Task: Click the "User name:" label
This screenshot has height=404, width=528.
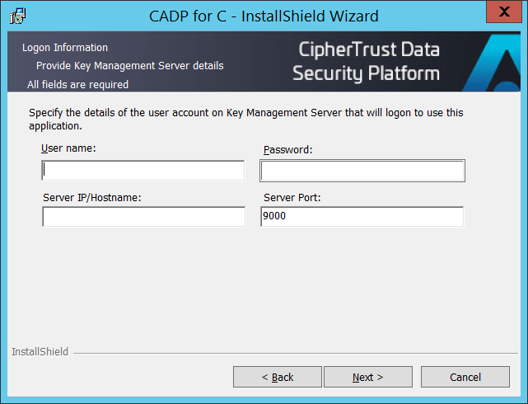Action: pos(68,148)
